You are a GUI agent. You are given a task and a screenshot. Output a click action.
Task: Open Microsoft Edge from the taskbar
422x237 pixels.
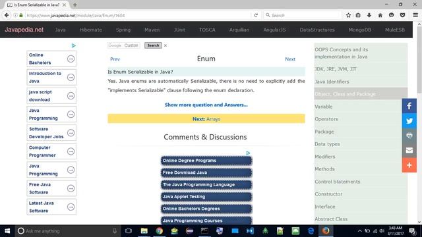point(311,231)
